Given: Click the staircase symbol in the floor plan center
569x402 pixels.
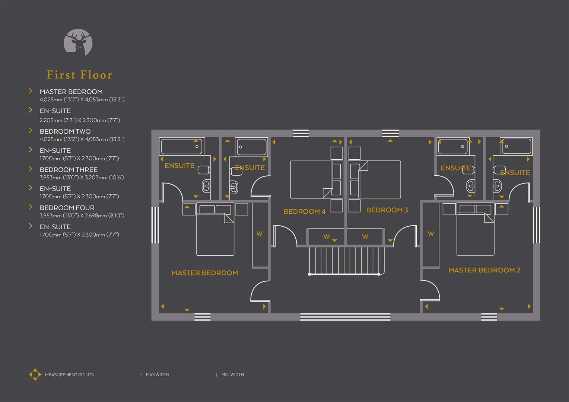Looking at the screenshot, I should coord(346,261).
